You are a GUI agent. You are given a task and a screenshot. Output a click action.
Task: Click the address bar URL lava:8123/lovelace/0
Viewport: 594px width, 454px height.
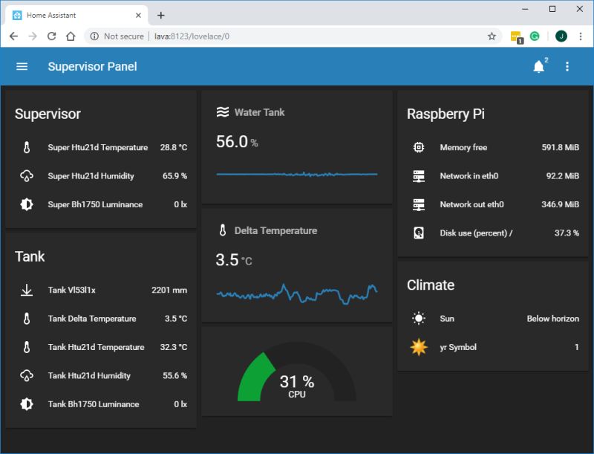(192, 36)
